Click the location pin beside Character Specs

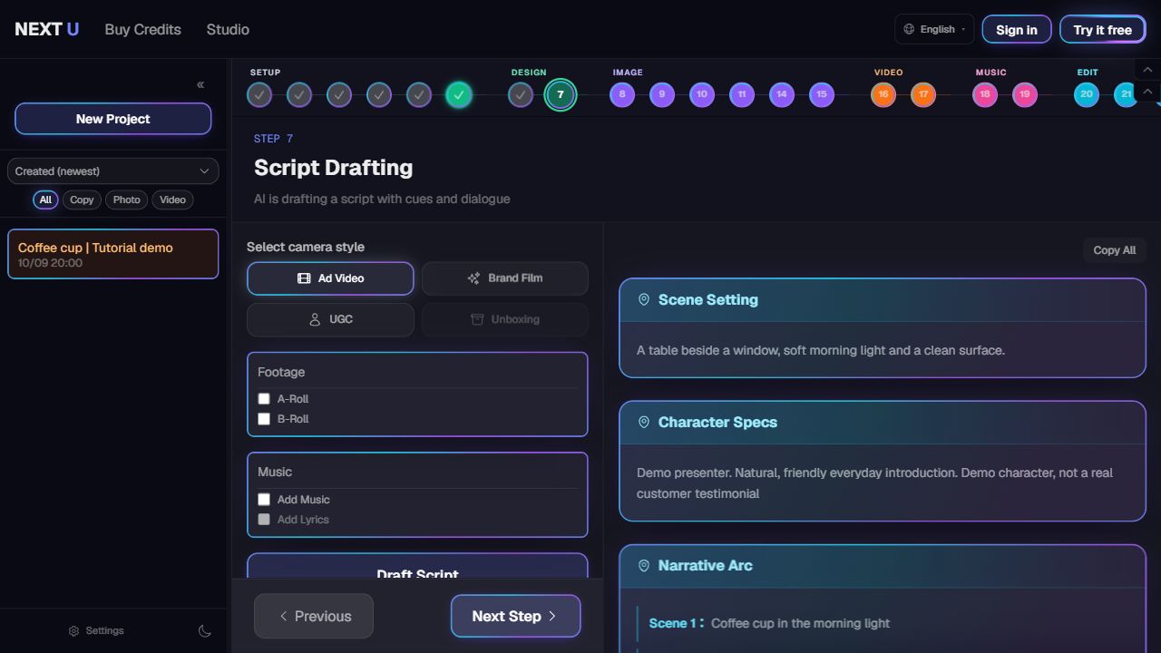coord(644,422)
